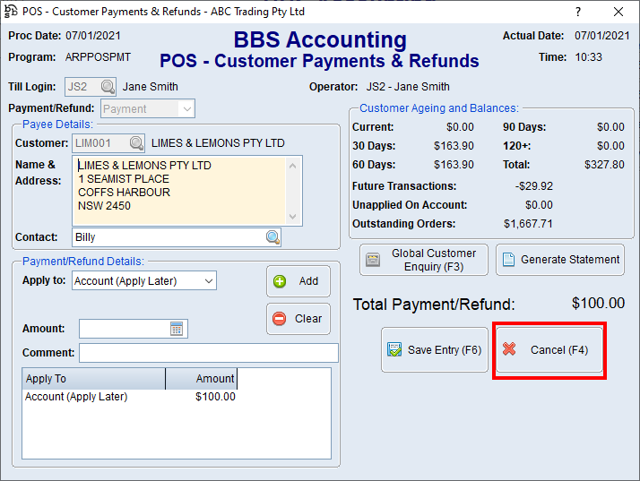Open the Amount field calculator icon
This screenshot has width=640, height=481.
point(177,329)
